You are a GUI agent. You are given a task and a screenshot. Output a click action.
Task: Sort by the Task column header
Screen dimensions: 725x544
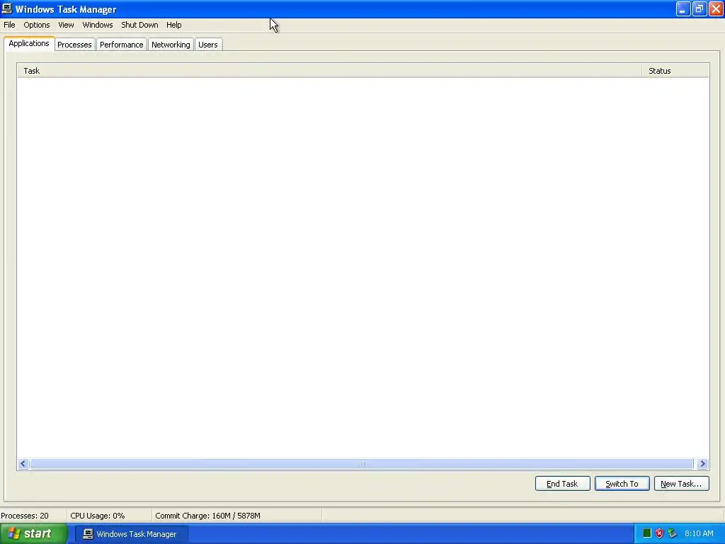coord(329,71)
